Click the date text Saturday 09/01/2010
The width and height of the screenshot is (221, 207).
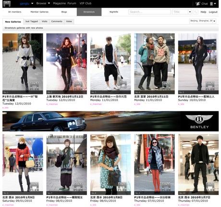click(17, 201)
